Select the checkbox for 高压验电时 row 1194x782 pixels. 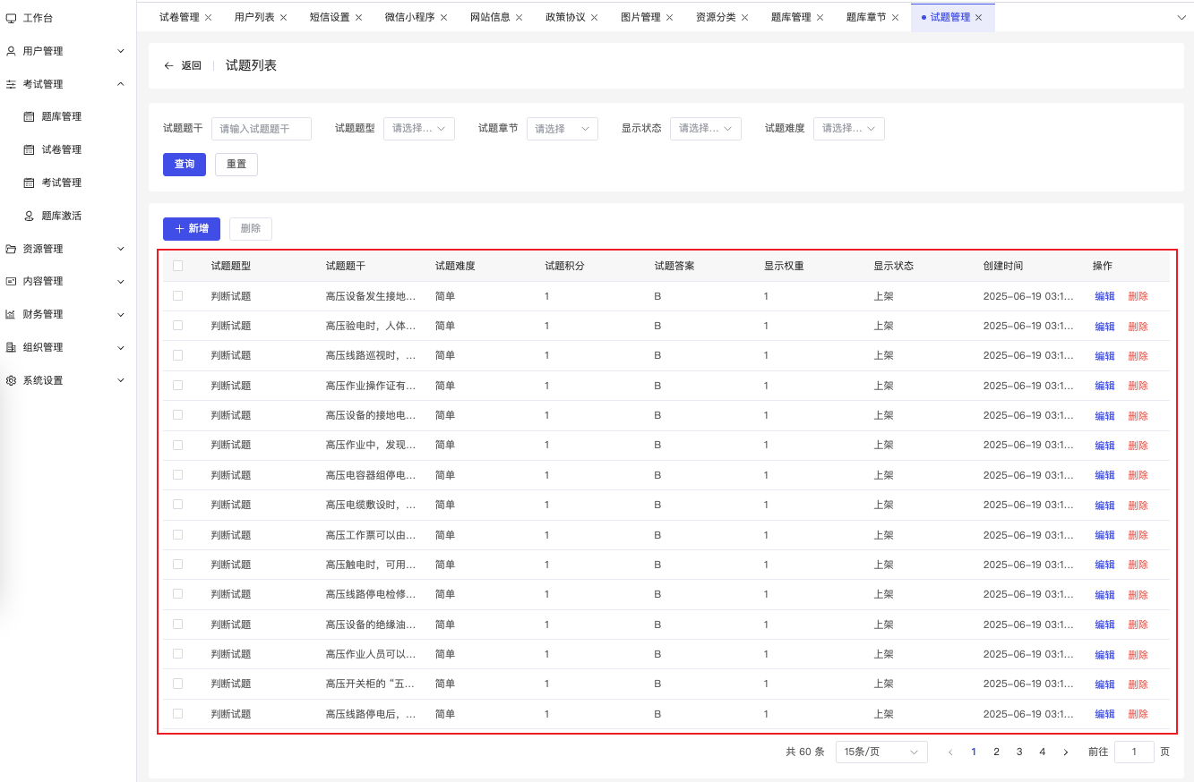pos(177,326)
